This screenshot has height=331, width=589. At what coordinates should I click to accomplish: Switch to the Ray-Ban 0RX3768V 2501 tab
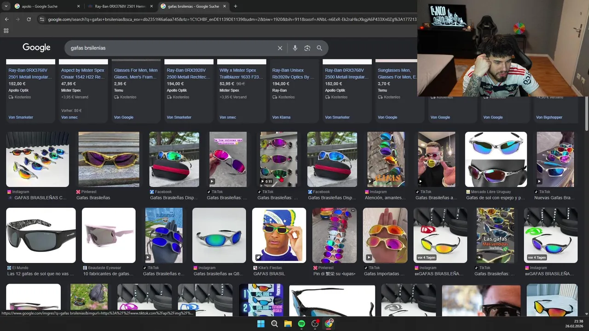pyautogui.click(x=120, y=6)
